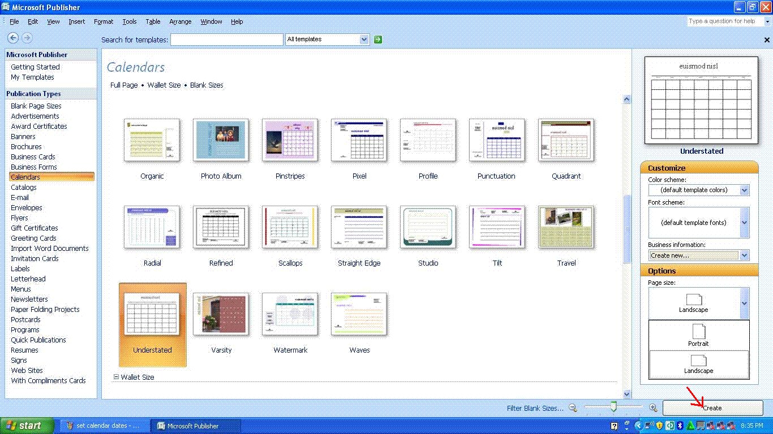This screenshot has height=434, width=773.
Task: Open the Color scheme dropdown
Action: [744, 190]
